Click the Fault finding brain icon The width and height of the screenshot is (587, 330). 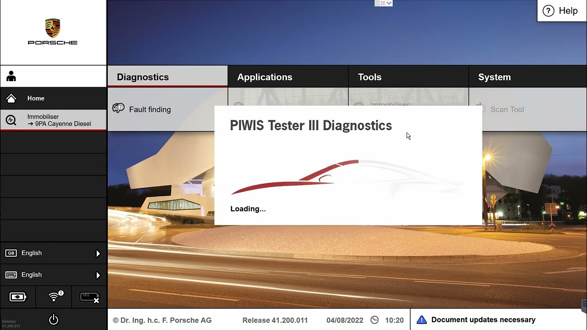tap(118, 108)
